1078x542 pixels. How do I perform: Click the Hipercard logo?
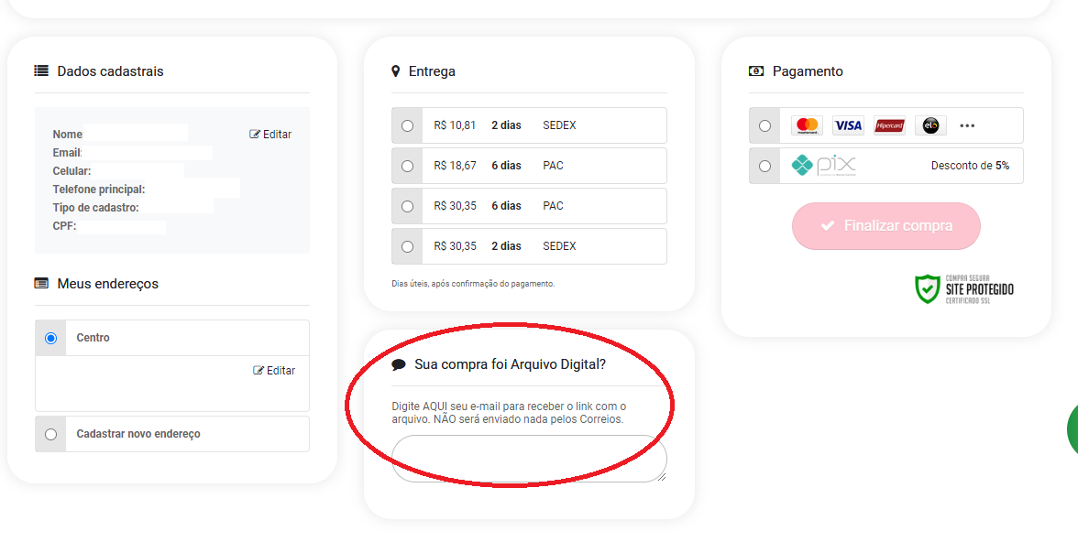pyautogui.click(x=889, y=125)
